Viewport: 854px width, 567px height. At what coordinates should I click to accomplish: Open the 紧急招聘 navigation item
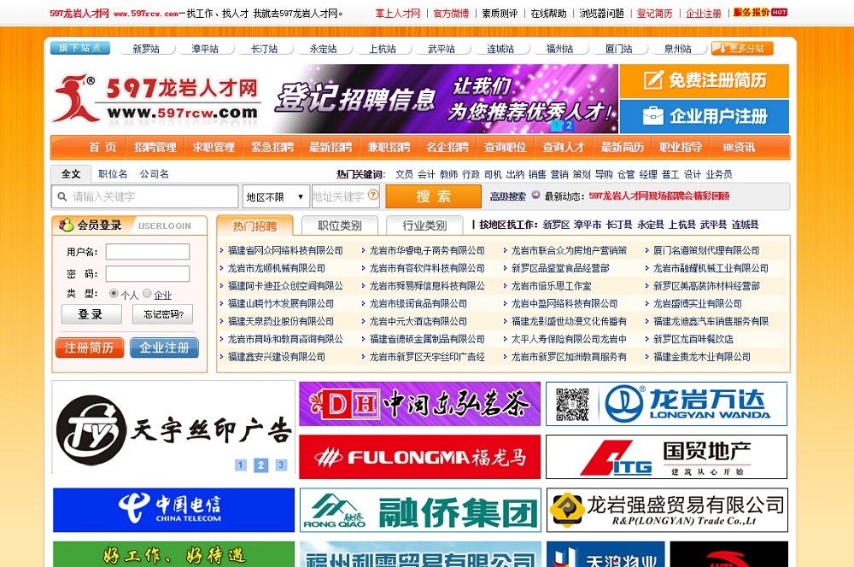point(272,147)
